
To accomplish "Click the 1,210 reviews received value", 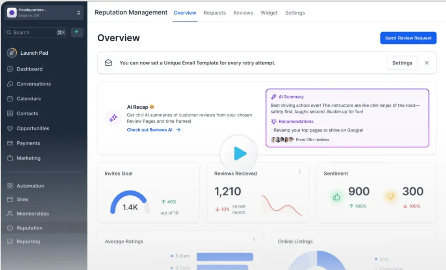I will (x=228, y=191).
